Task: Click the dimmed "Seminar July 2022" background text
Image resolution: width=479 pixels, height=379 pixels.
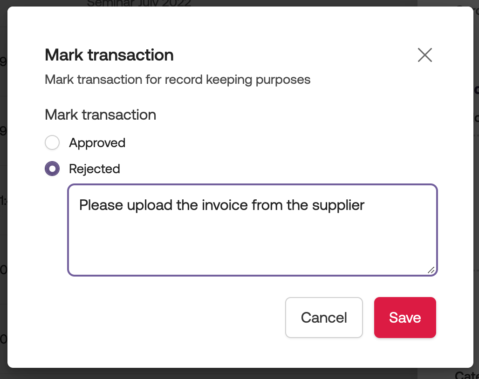Action: tap(139, 3)
